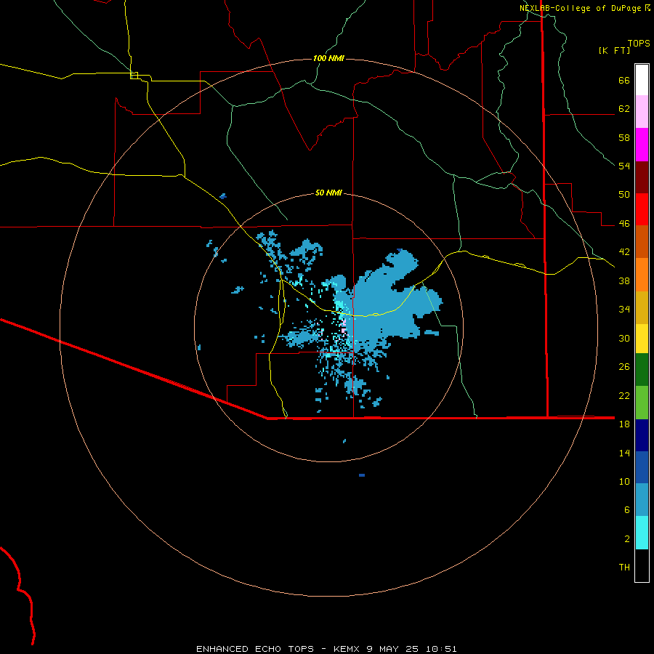This screenshot has height=654, width=654.
Task: Click the light green legend swatch
Action: click(642, 403)
